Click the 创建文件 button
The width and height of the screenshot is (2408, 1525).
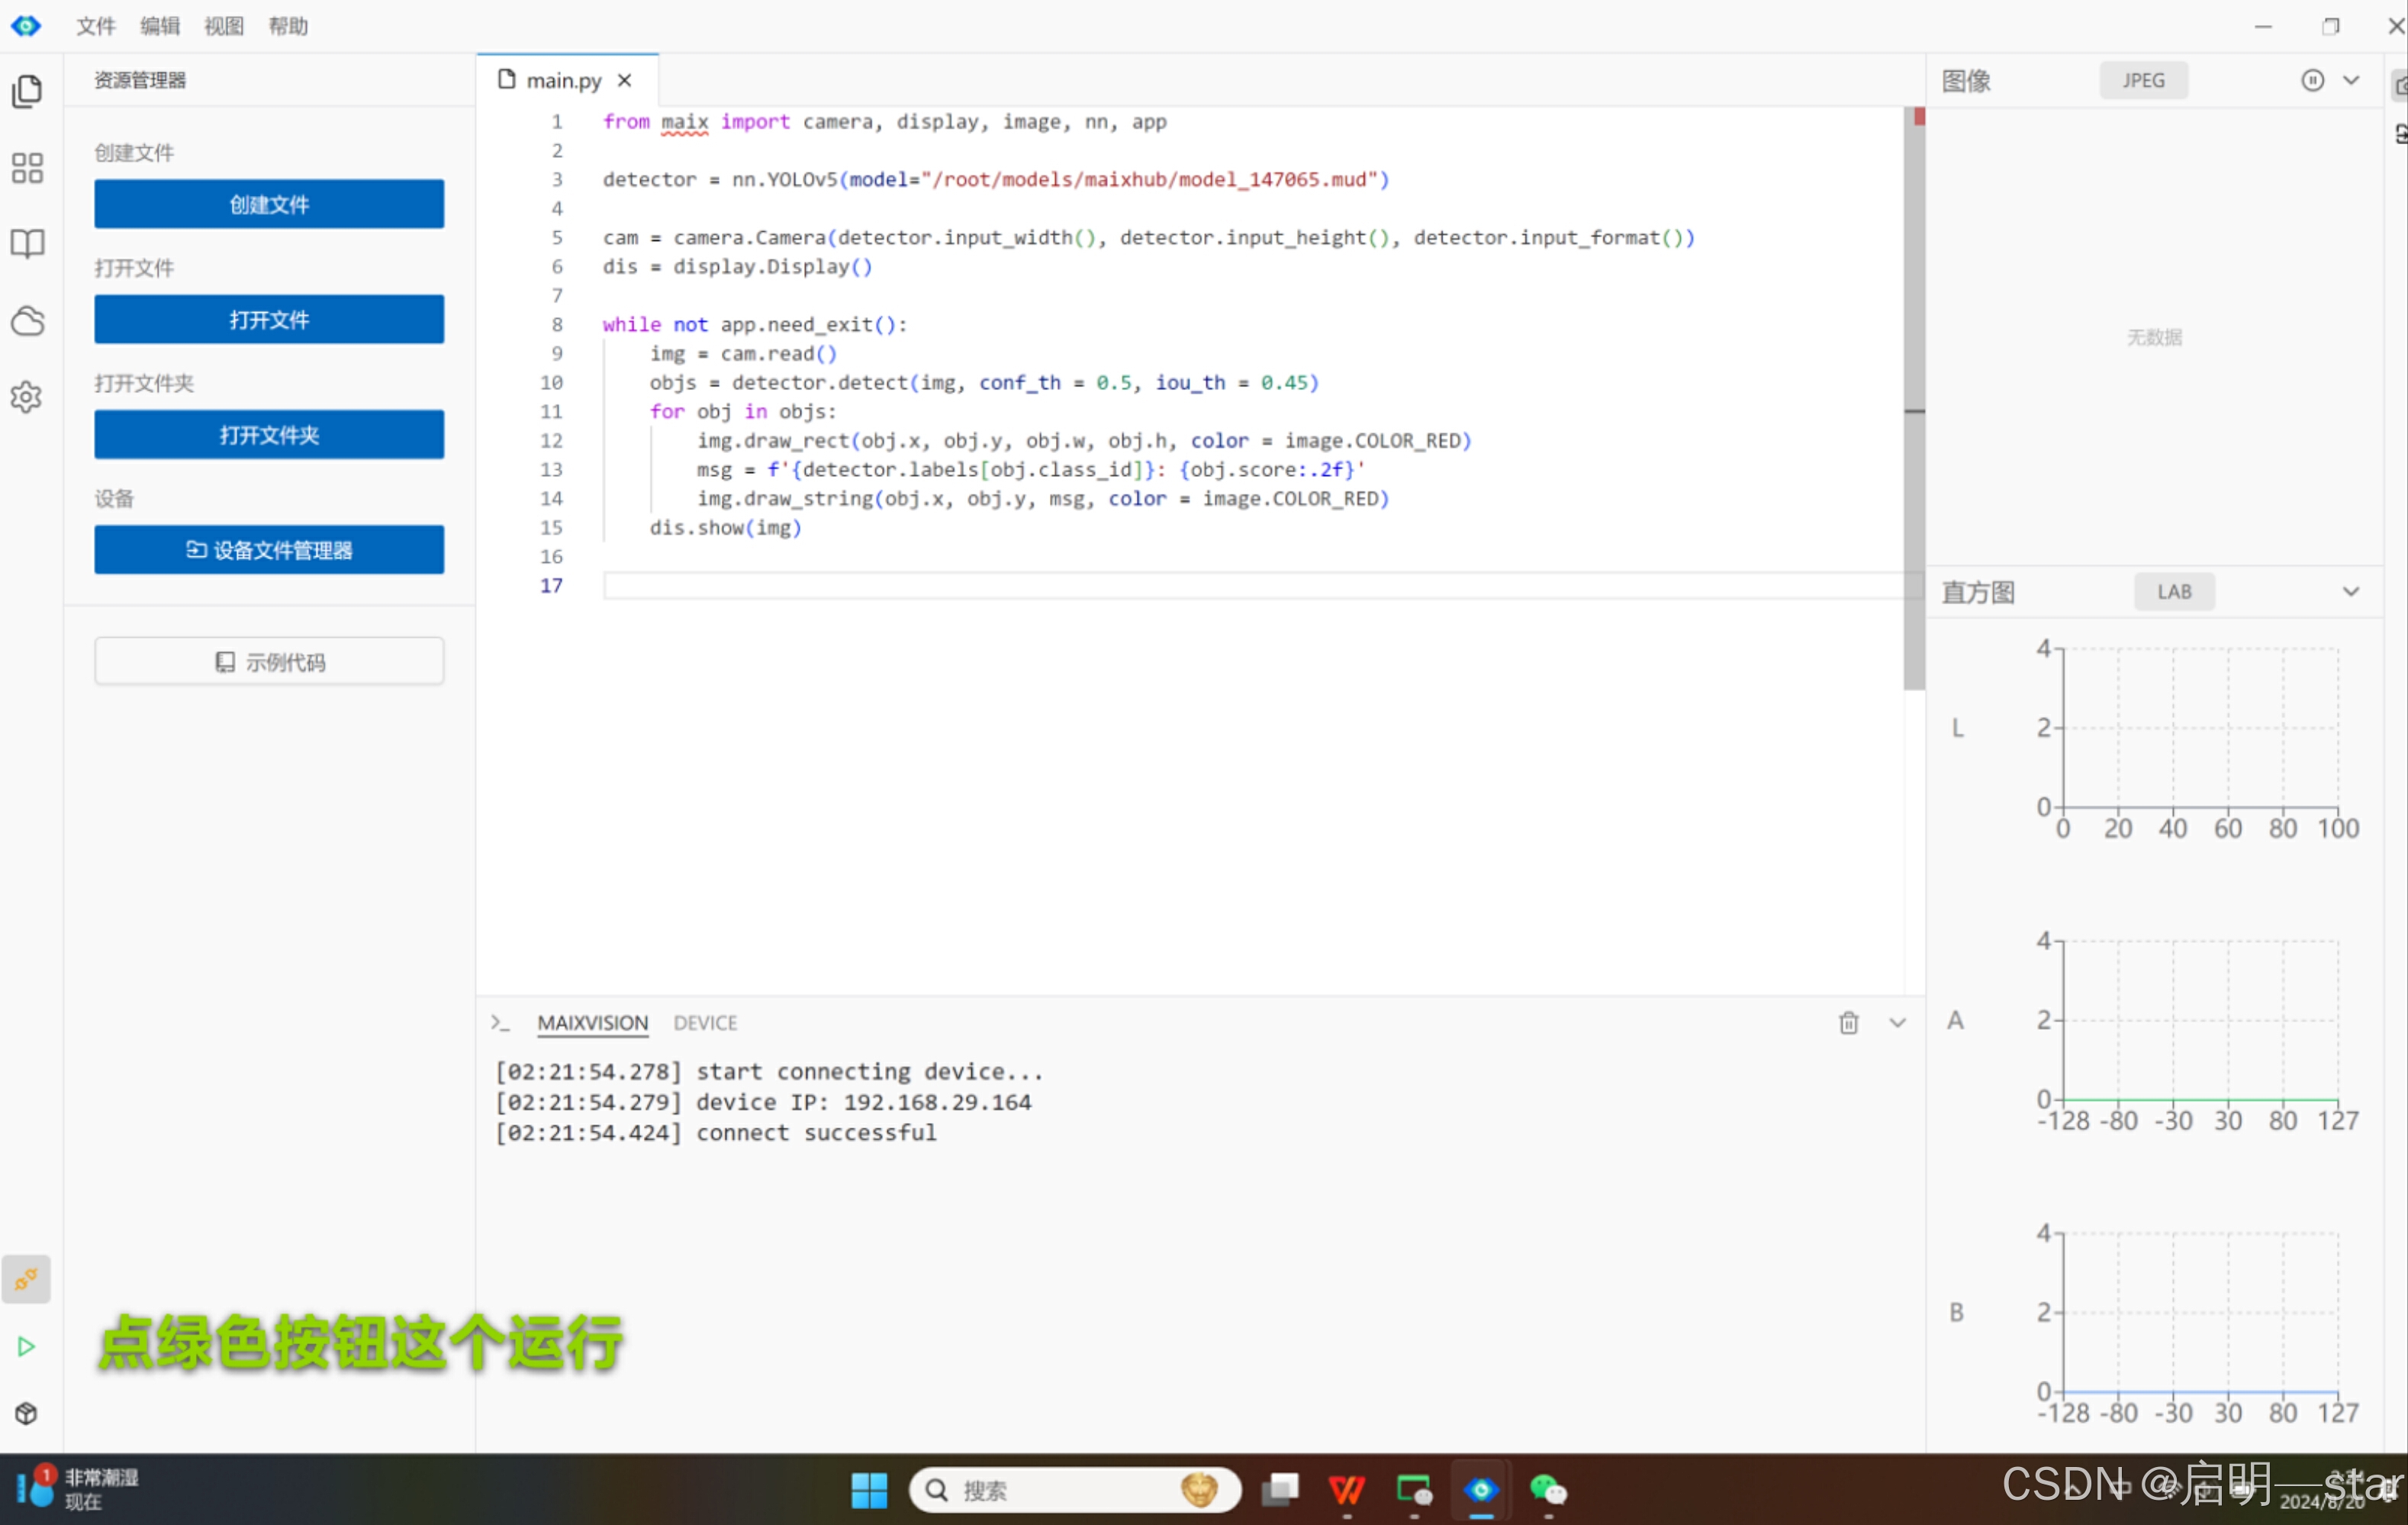click(269, 205)
